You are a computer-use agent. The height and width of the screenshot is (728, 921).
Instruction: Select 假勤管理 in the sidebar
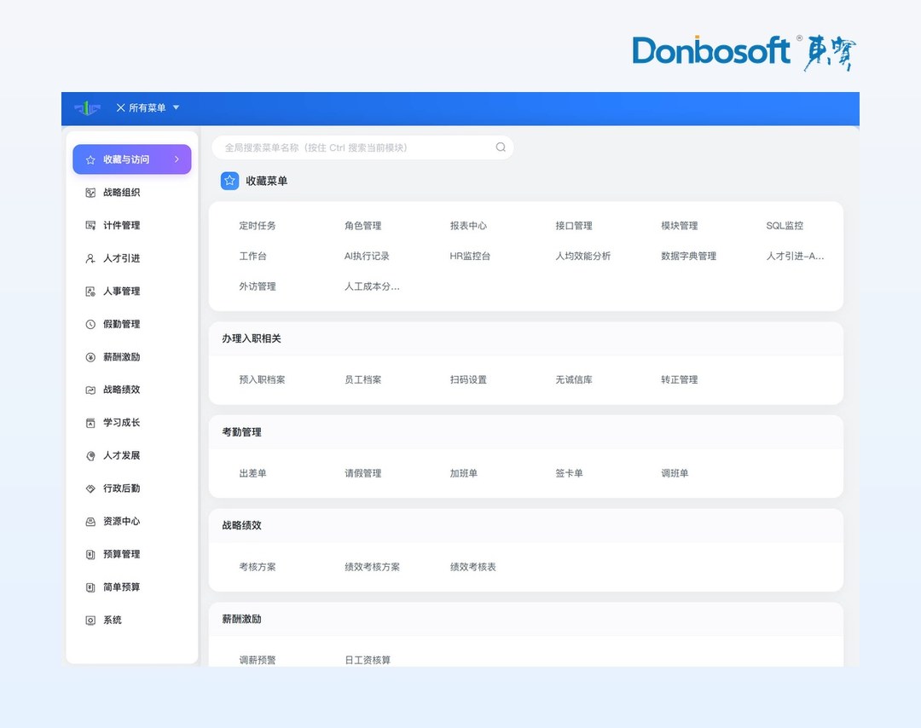coord(122,324)
